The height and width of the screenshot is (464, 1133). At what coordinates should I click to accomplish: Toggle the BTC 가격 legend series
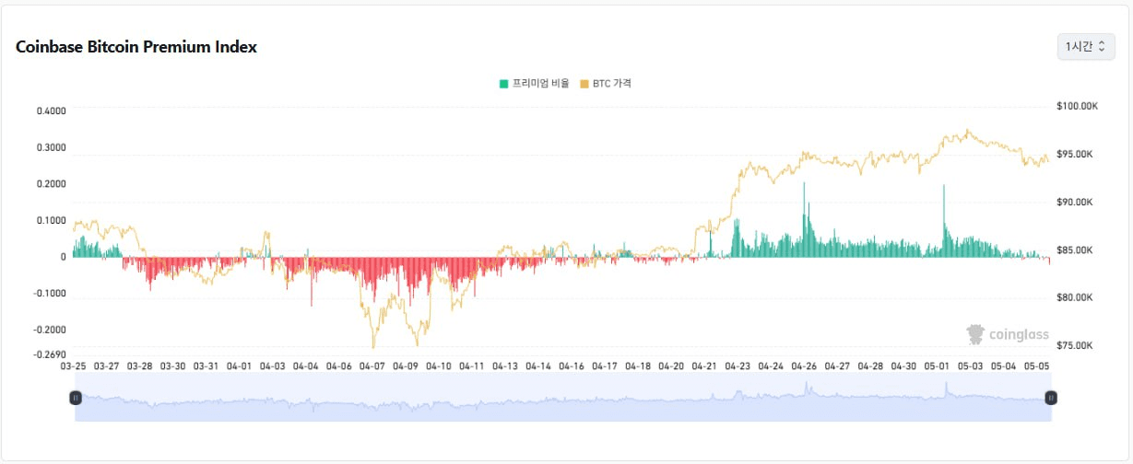tap(605, 84)
